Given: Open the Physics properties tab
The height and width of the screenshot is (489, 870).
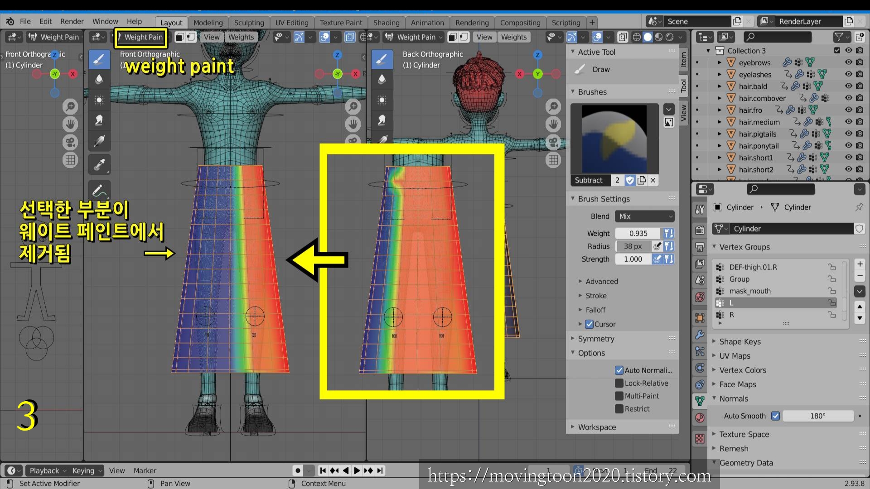Looking at the screenshot, I should click(x=700, y=368).
